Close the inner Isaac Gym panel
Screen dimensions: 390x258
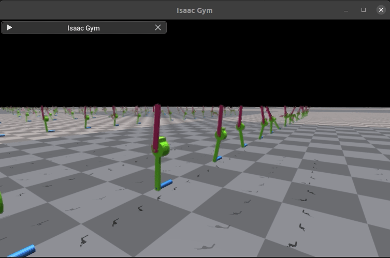pos(157,27)
